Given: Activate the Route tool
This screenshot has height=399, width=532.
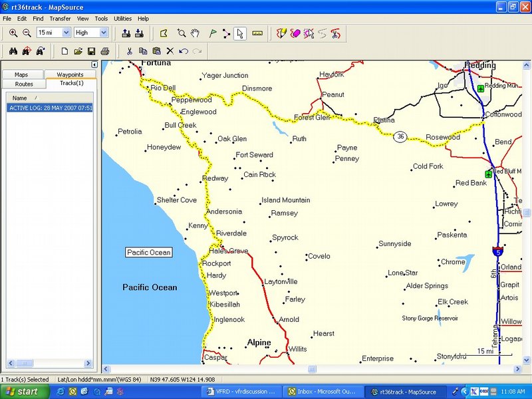Looking at the screenshot, I should [227, 33].
